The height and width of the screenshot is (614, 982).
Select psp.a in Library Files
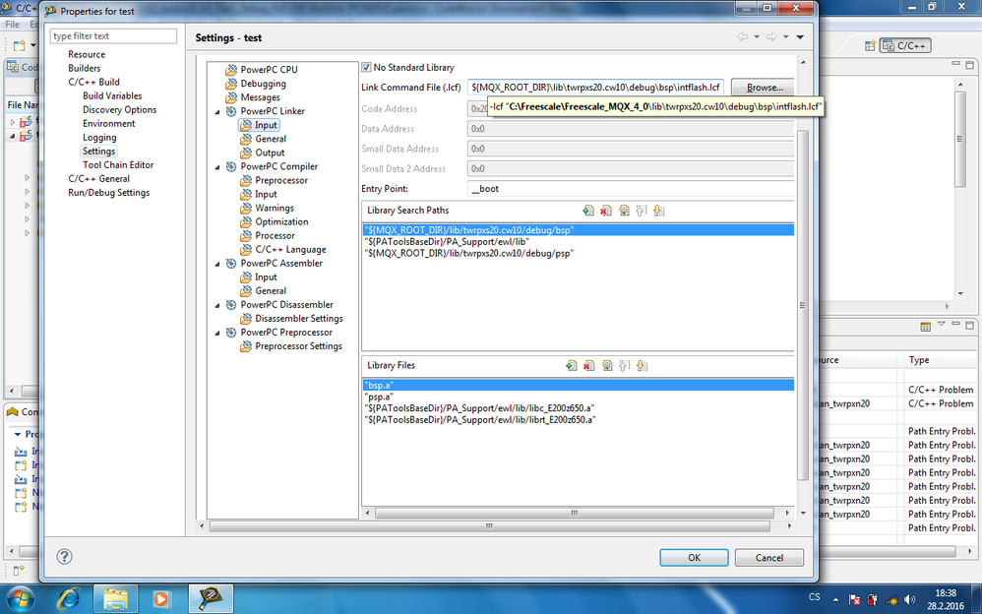(379, 397)
